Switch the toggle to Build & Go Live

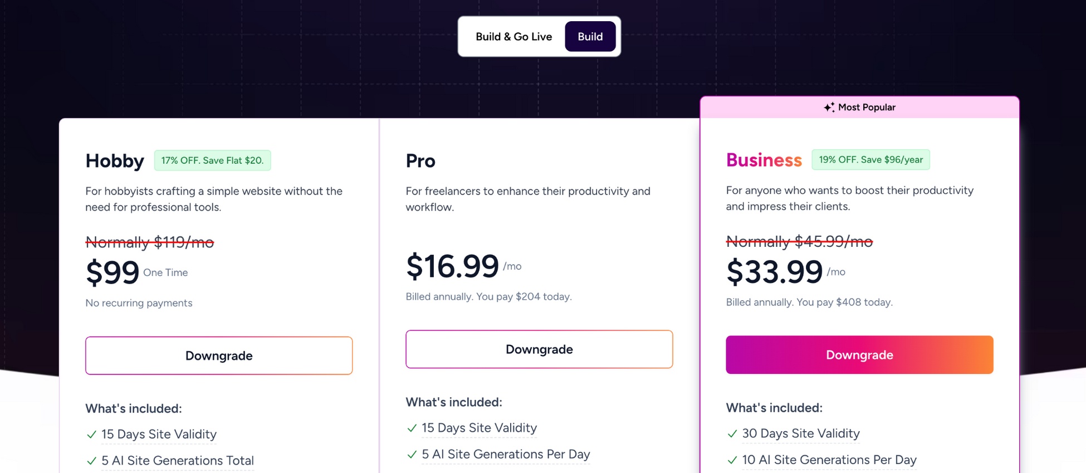pos(513,37)
